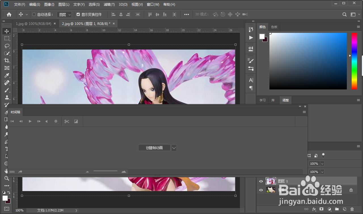Open the Actions panel play icon
Image resolution: width=363 pixels, height=214 pixels.
251,38
